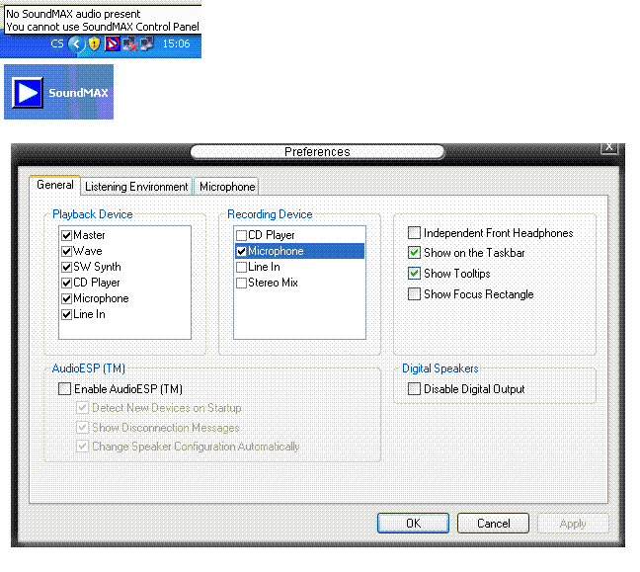Click the SoundMAX play logo icon
Viewport: 640px width, 572px height.
point(28,93)
